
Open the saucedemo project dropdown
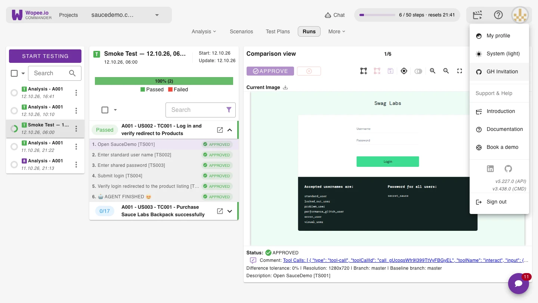125,15
